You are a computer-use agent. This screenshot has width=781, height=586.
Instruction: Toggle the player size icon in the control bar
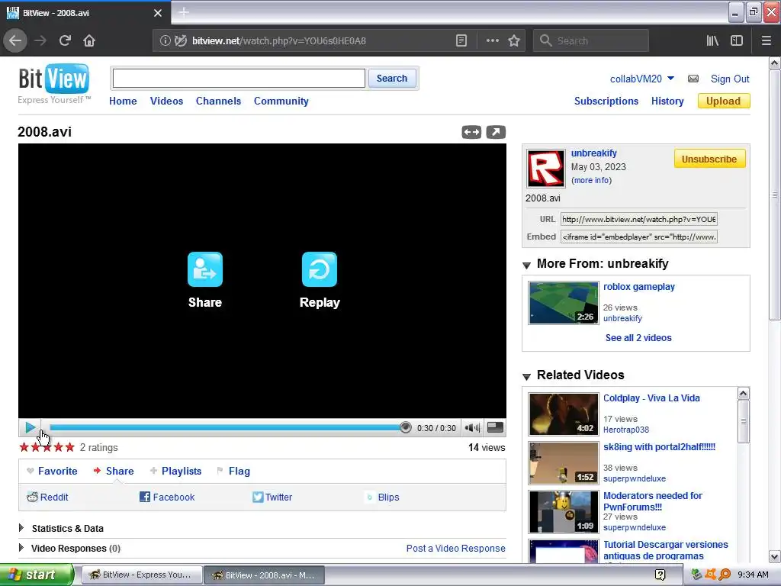(495, 427)
